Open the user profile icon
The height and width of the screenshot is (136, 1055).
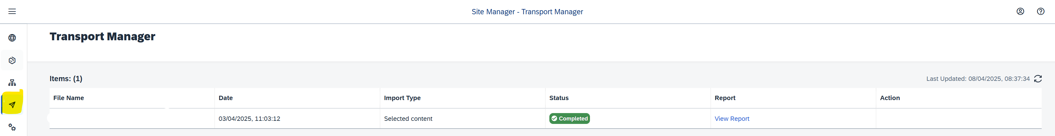click(x=1020, y=11)
